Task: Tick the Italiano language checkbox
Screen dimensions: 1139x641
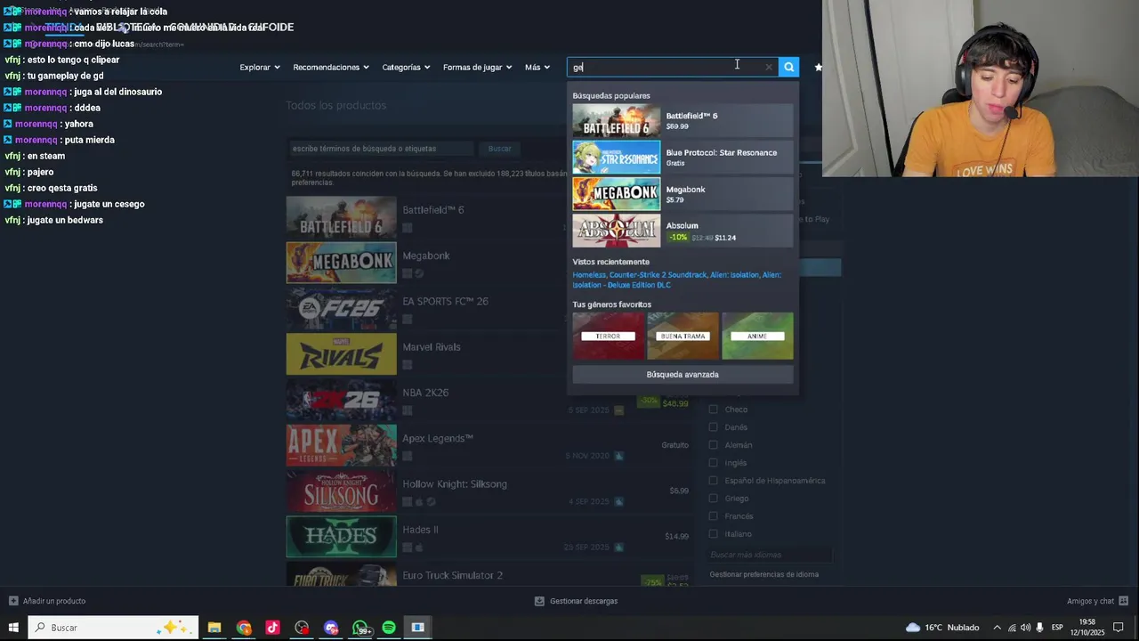Action: [713, 534]
